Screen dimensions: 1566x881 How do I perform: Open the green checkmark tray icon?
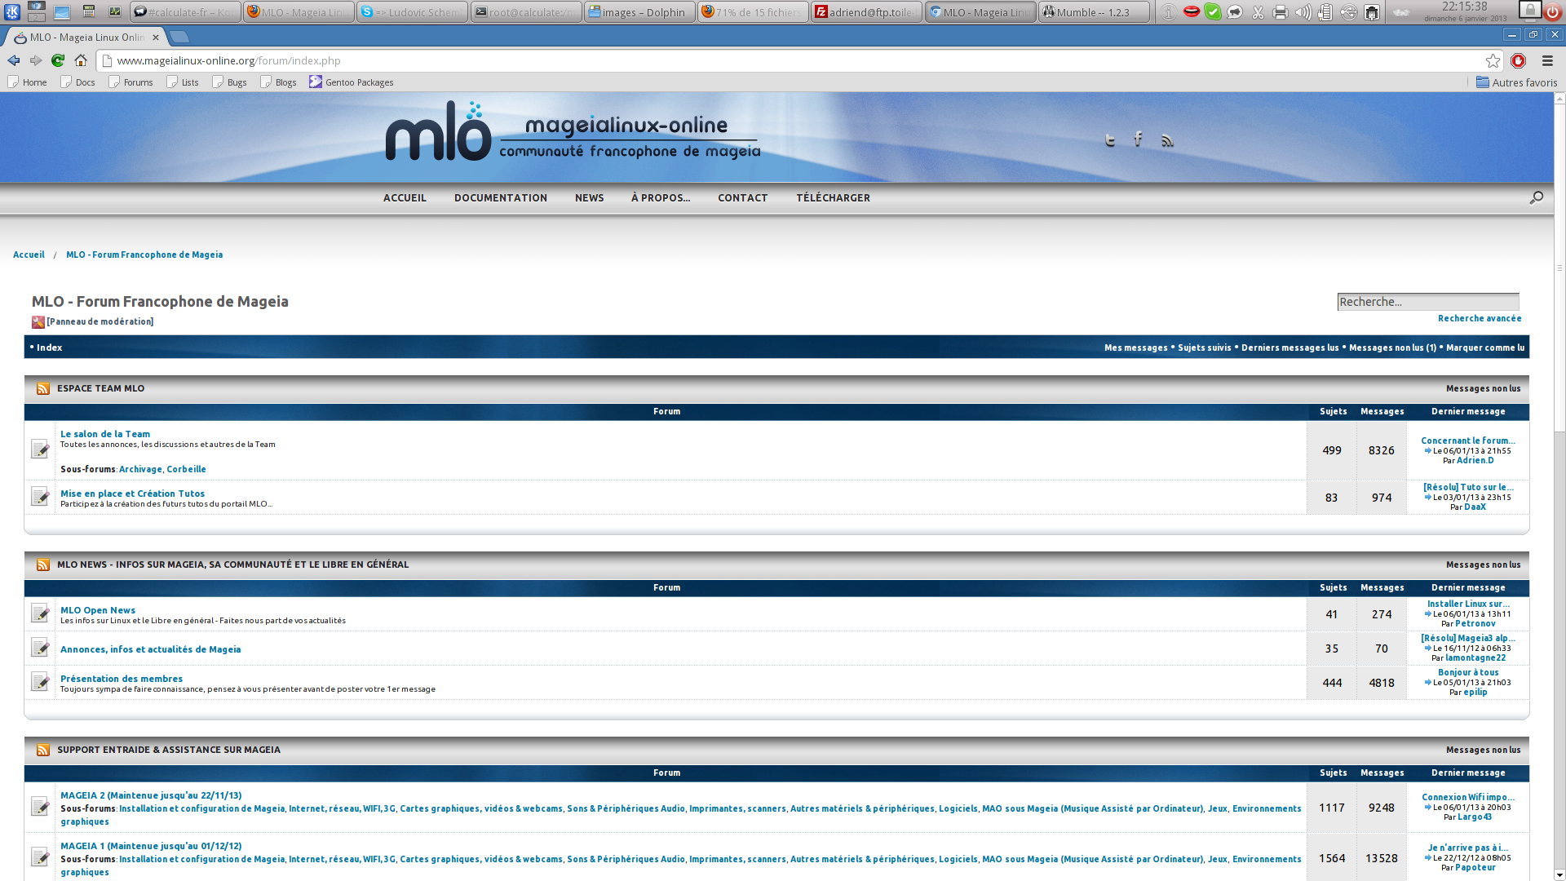tap(1213, 12)
